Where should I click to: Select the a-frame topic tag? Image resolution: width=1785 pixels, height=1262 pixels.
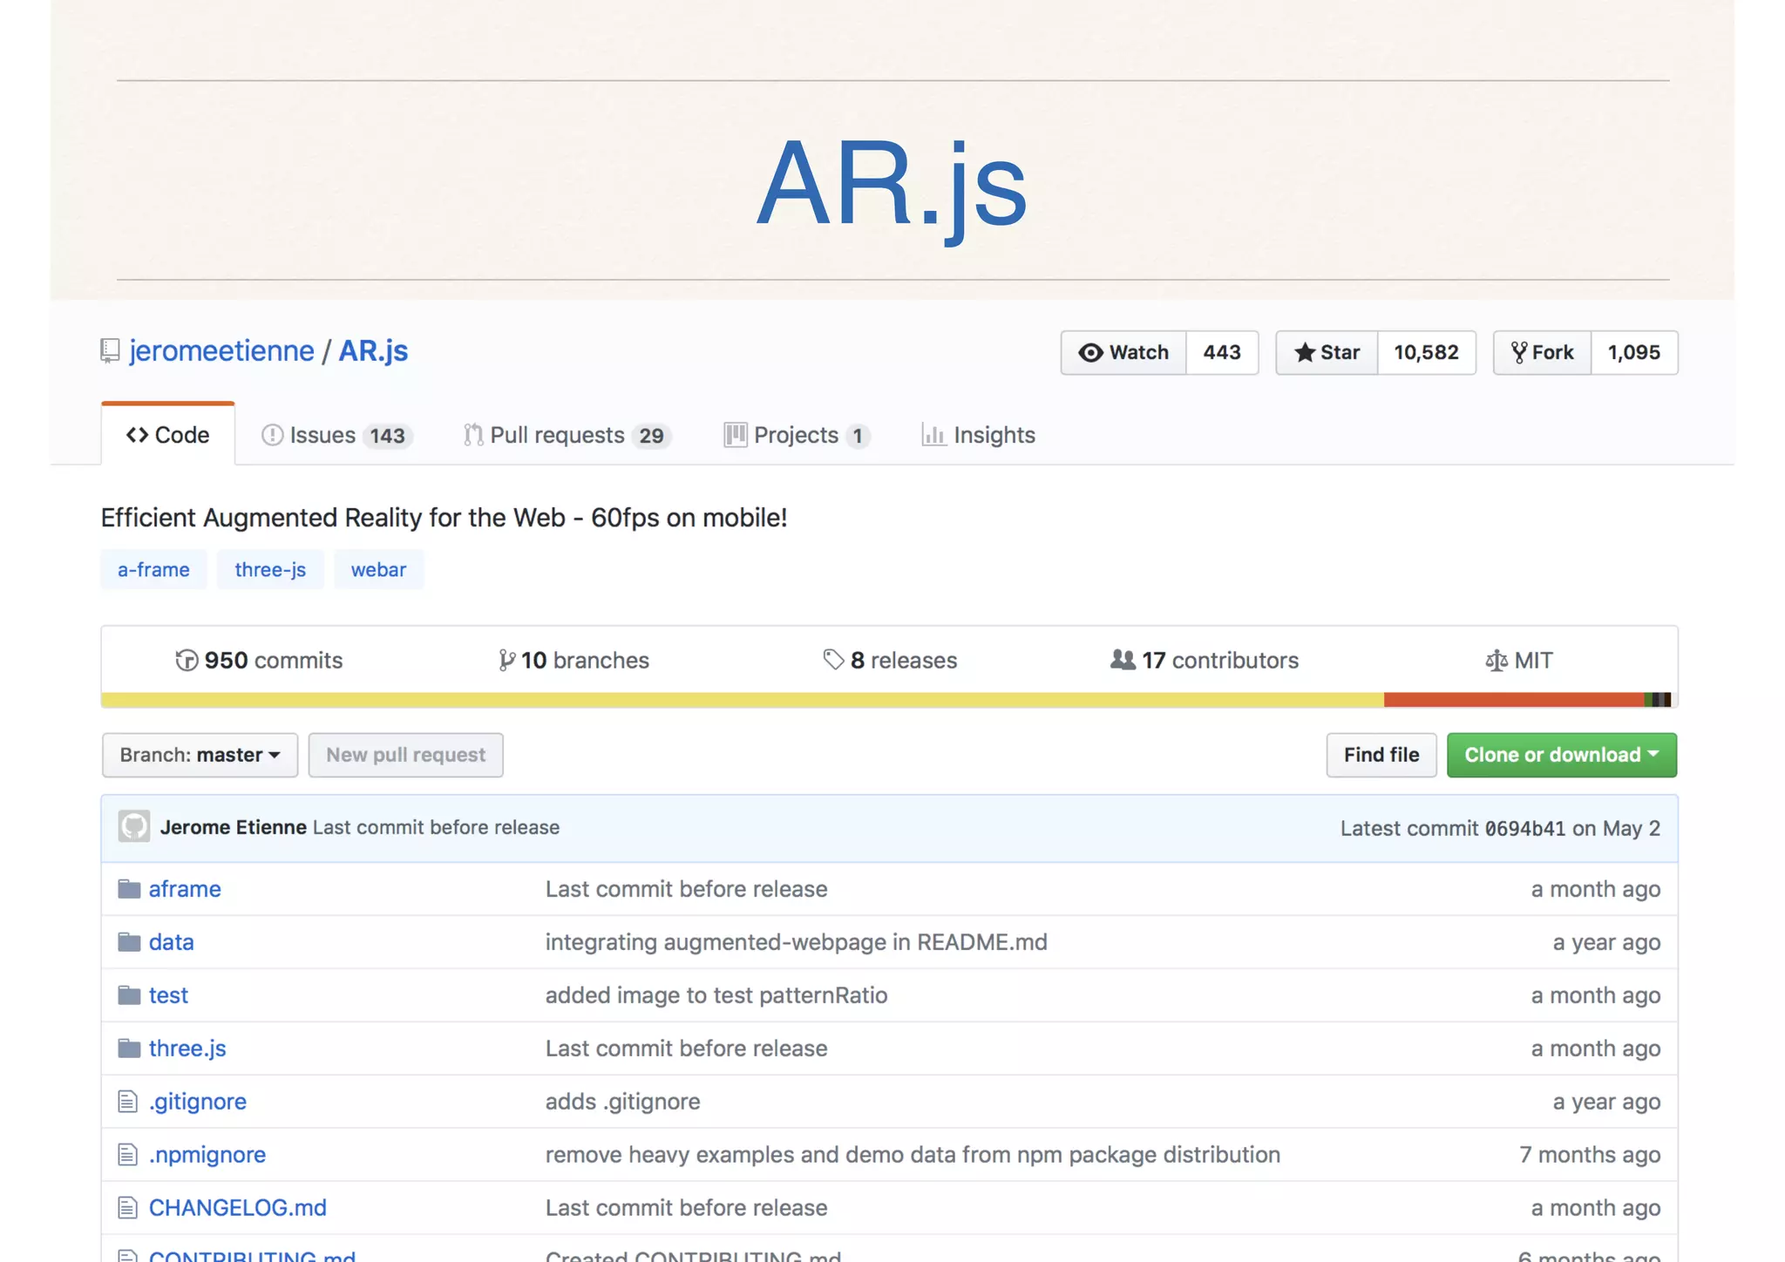(153, 569)
